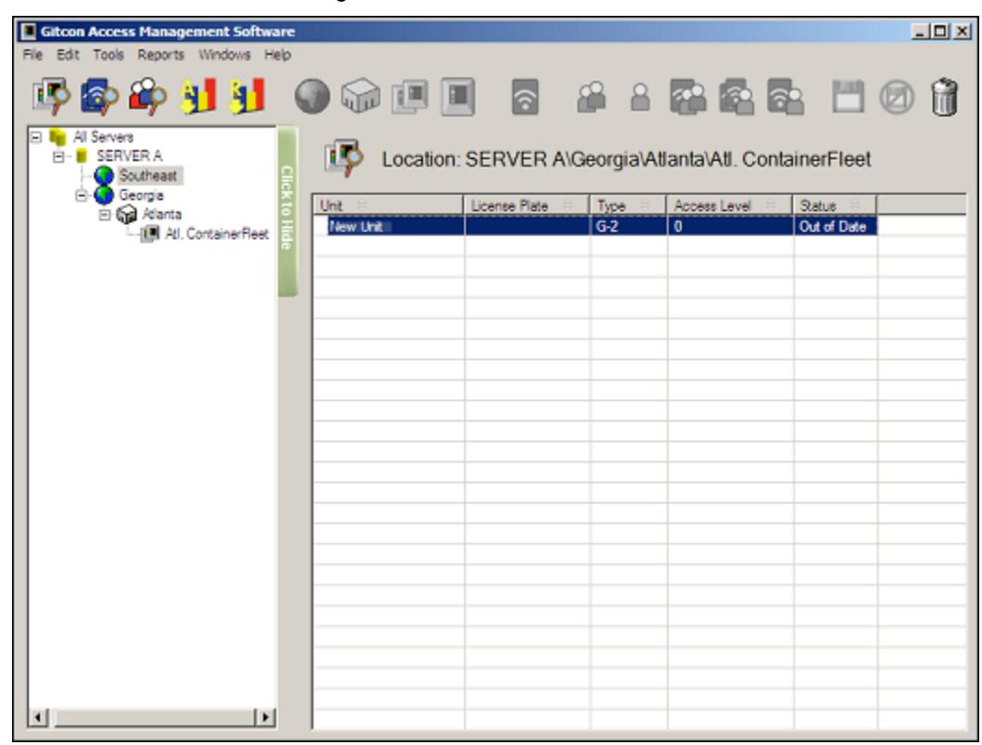Click the trash can delete icon
The image size is (982, 745).
tap(945, 97)
